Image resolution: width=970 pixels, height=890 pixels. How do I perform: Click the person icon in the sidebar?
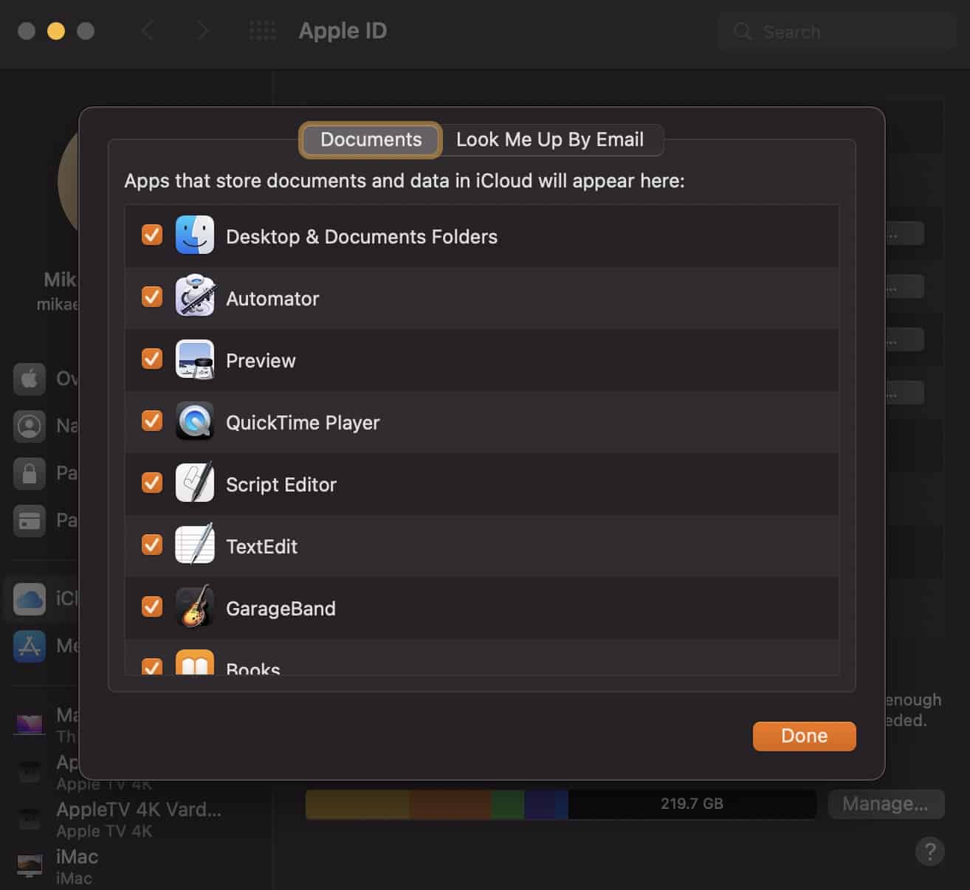pos(30,426)
